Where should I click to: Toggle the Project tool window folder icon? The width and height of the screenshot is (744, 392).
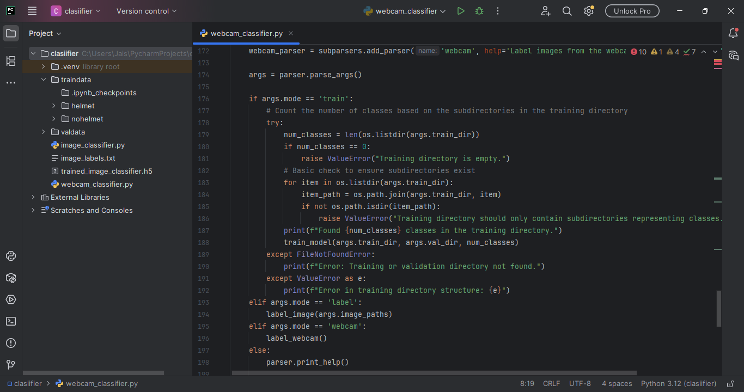click(11, 33)
